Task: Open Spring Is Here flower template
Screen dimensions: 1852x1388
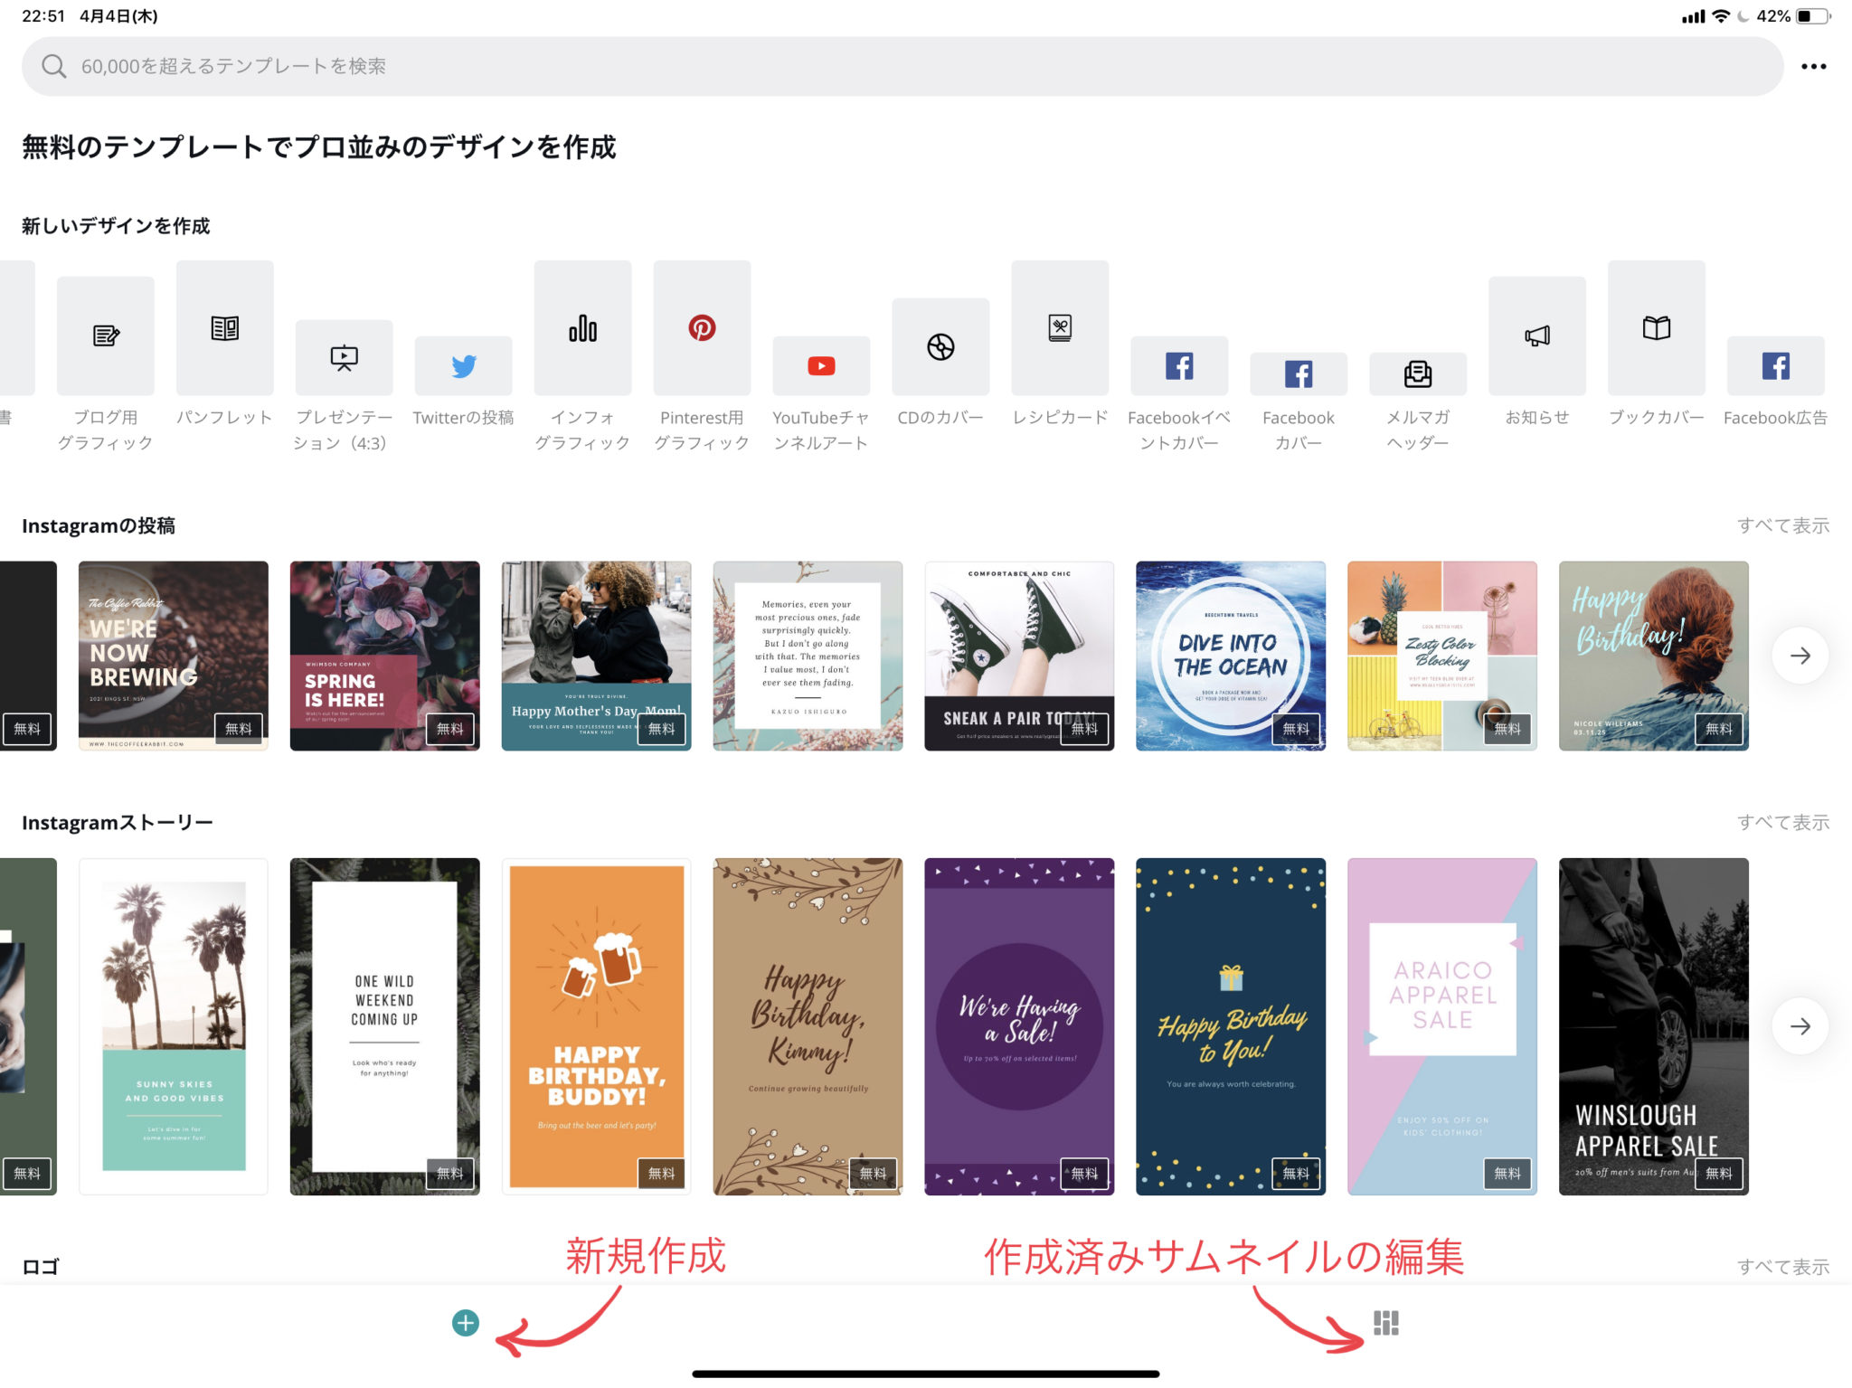Action: tap(385, 656)
